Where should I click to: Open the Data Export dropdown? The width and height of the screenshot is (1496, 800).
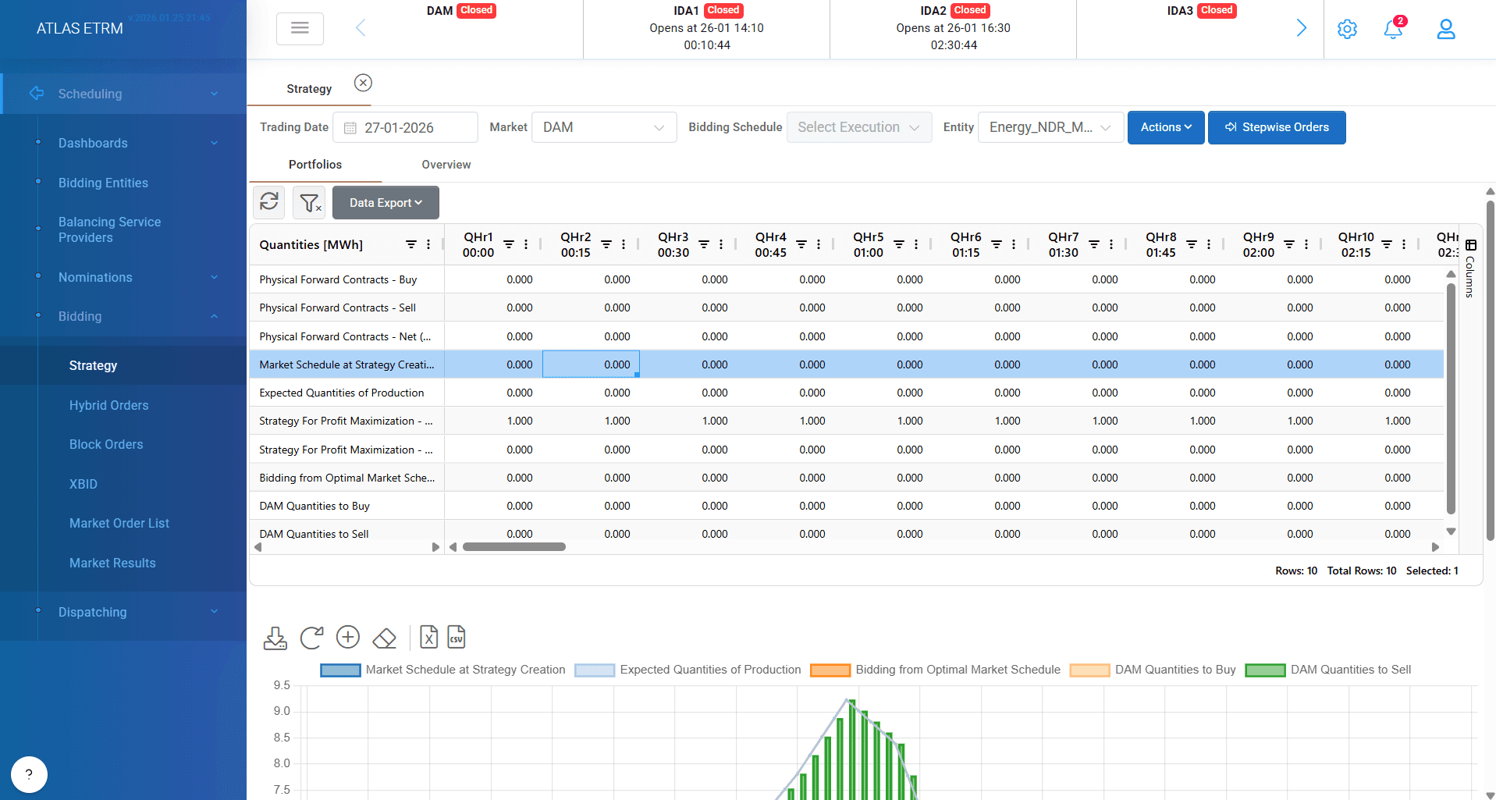point(386,203)
